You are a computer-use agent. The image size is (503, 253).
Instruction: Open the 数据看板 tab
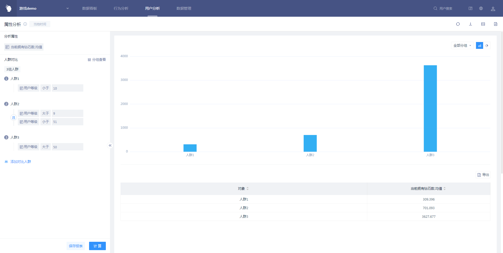tap(89, 8)
